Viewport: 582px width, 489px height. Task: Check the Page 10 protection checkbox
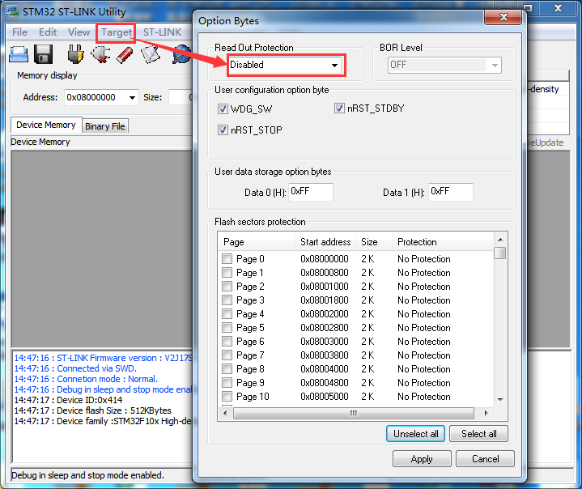tap(227, 396)
